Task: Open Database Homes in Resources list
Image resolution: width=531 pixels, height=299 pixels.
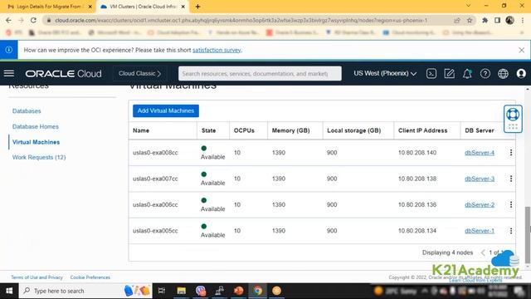Action: pos(35,126)
